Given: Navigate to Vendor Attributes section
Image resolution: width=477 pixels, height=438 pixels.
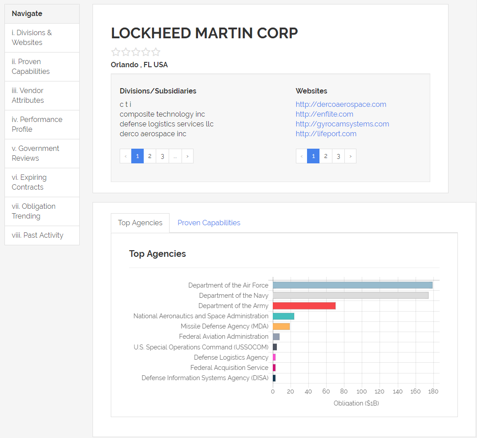Looking at the screenshot, I should [42, 96].
